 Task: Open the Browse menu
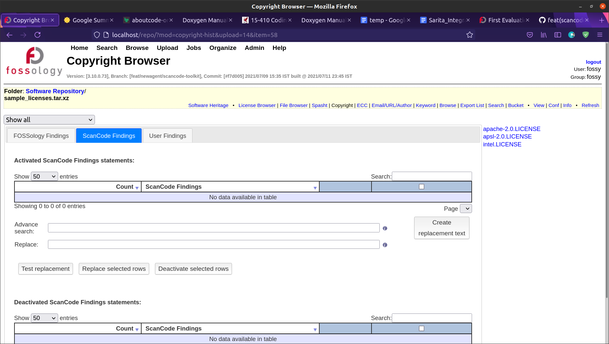point(137,48)
